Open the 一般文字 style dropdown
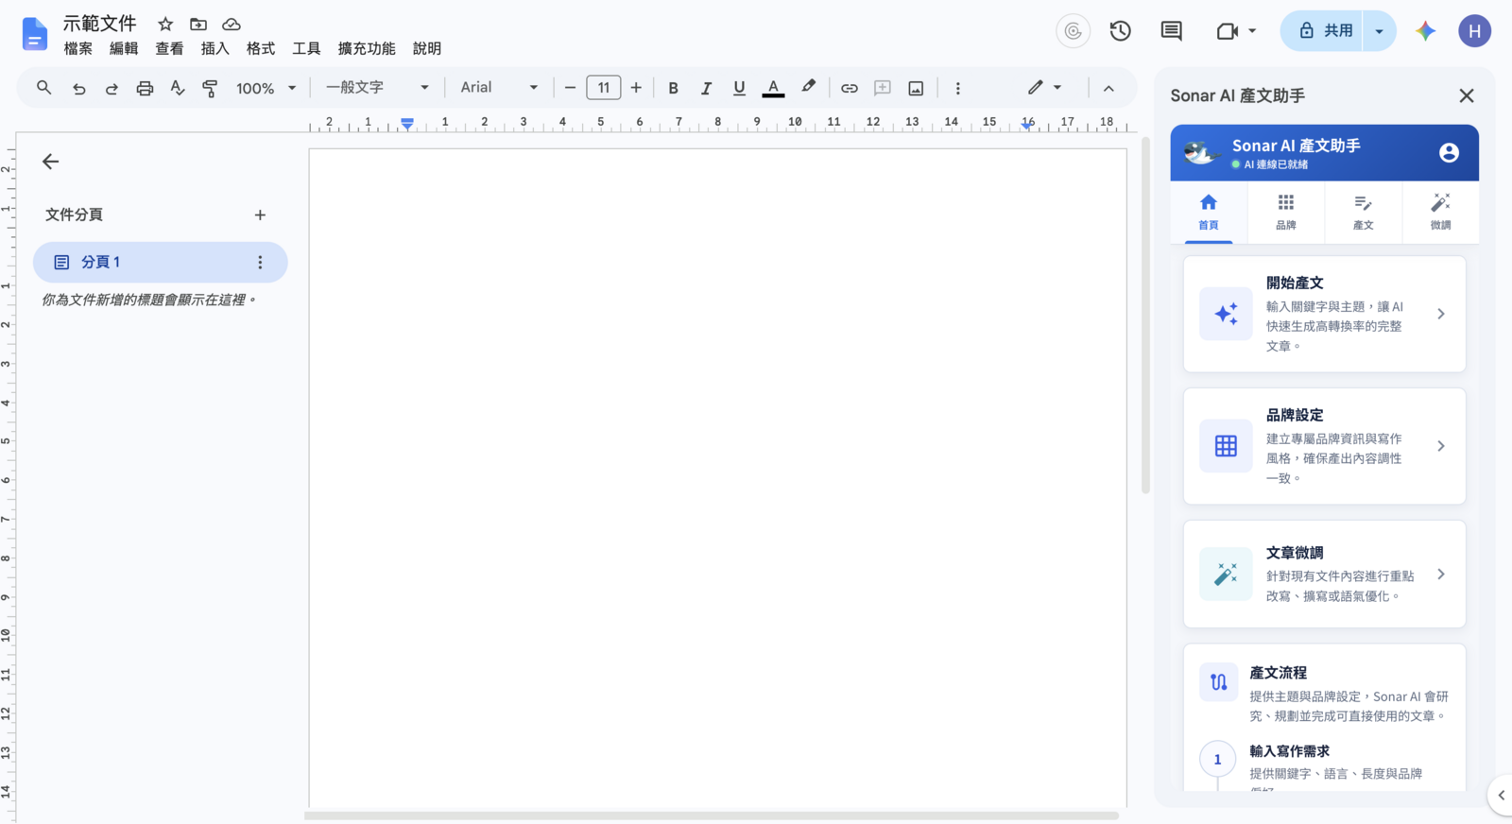 377,88
